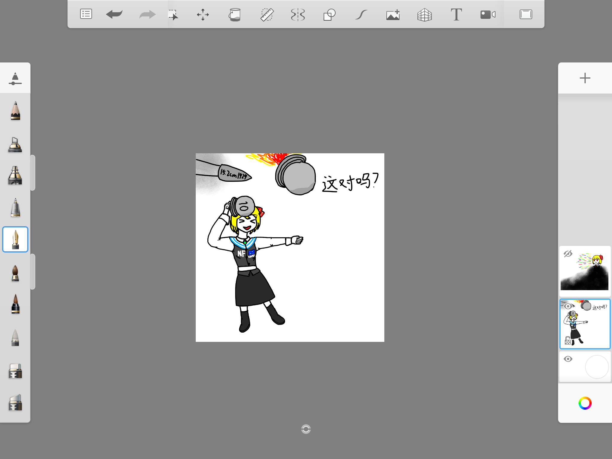
Task: Select the brush pen with black ferrule
Action: click(x=15, y=304)
